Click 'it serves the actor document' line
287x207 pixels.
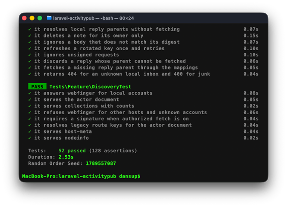(x=77, y=99)
